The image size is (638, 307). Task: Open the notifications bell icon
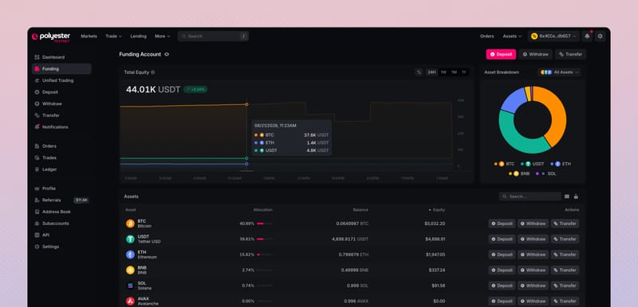coord(587,36)
